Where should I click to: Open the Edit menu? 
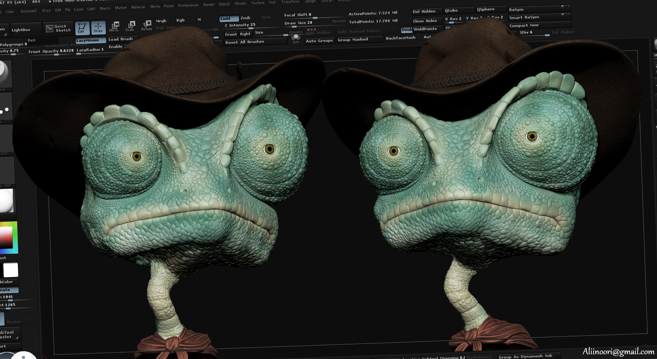click(x=58, y=10)
